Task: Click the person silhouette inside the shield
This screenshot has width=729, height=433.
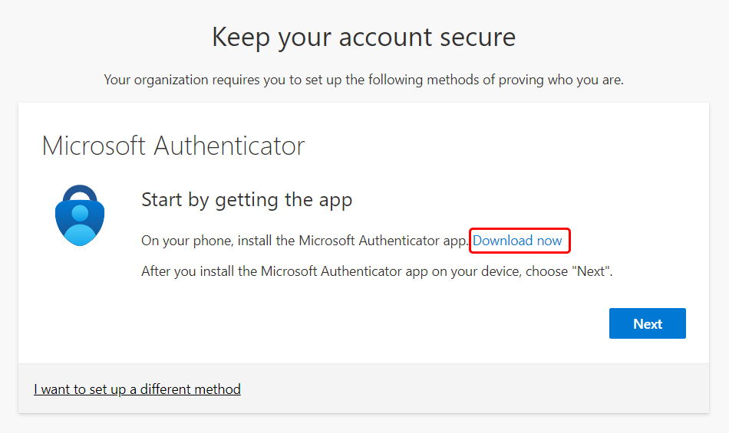Action: point(80,225)
